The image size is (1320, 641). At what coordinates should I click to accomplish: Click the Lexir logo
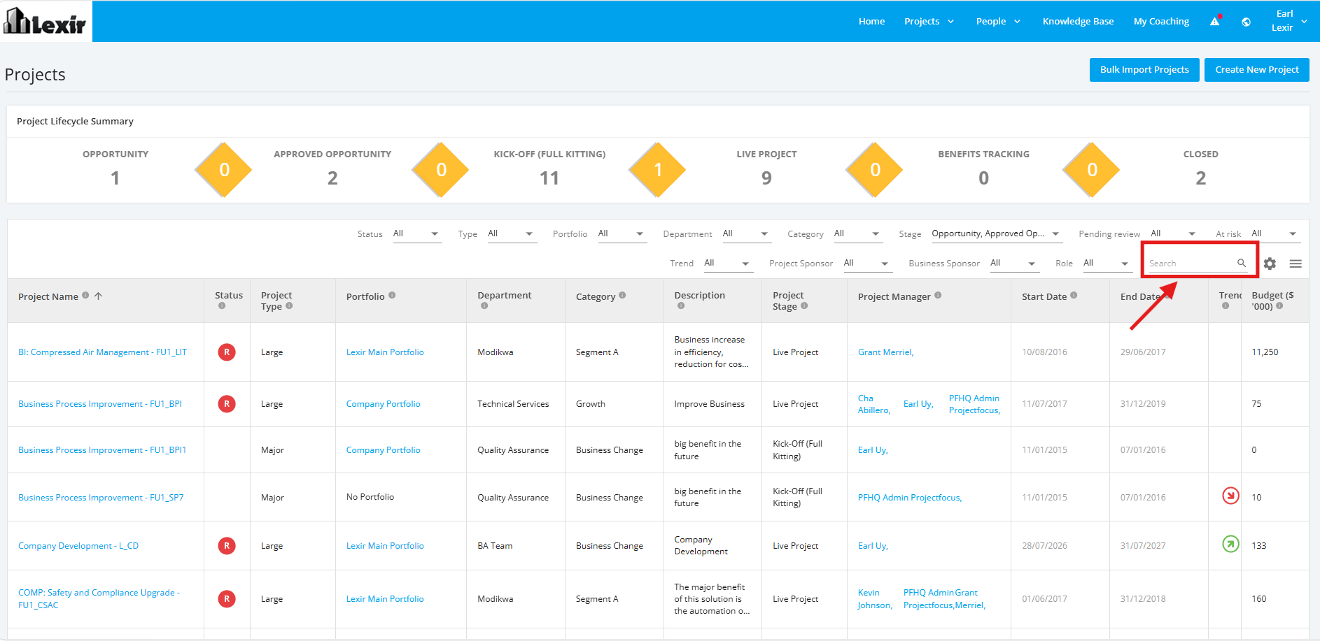(x=45, y=21)
